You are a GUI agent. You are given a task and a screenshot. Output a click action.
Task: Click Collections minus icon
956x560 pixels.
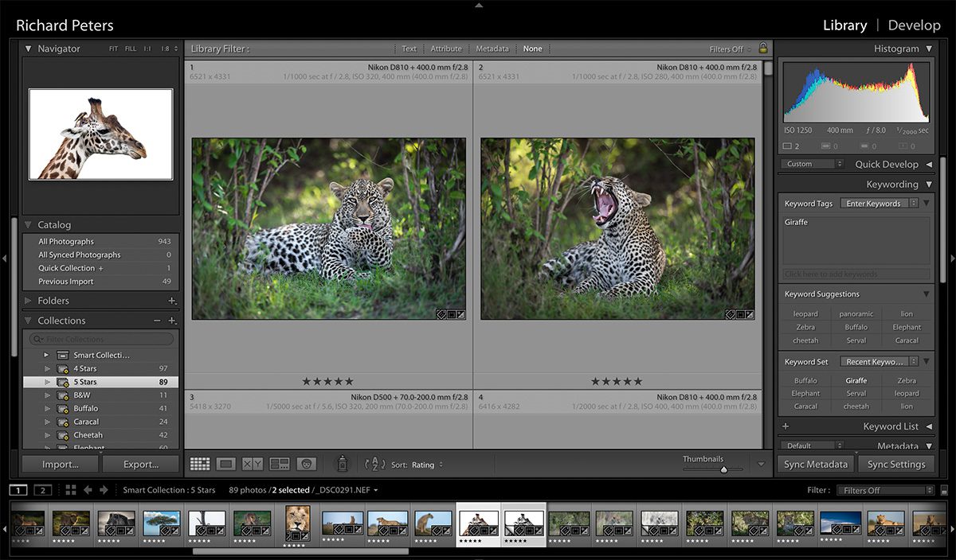pos(157,321)
